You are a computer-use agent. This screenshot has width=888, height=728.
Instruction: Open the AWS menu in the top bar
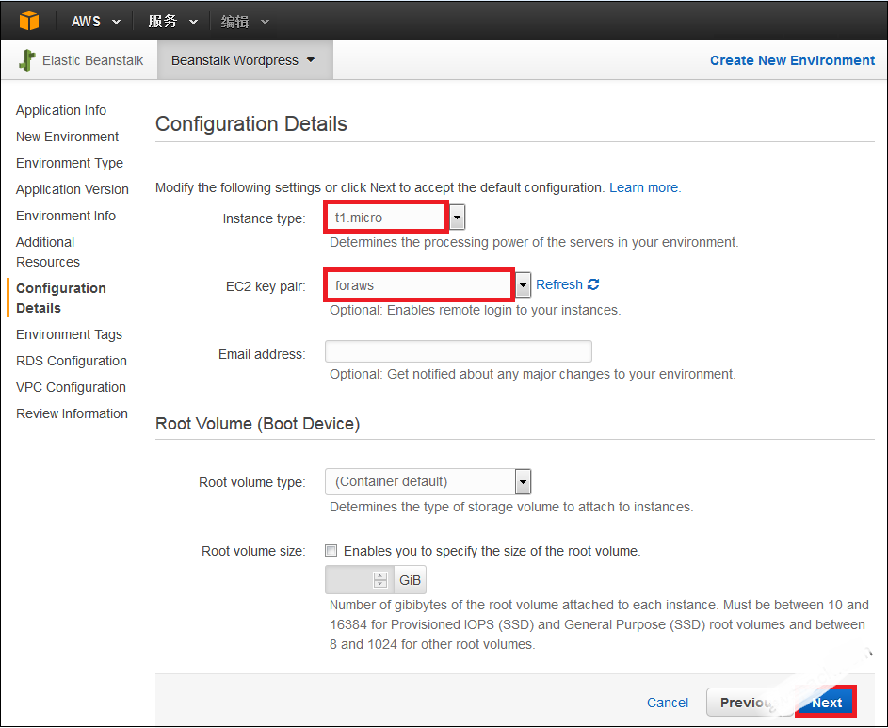coord(95,22)
